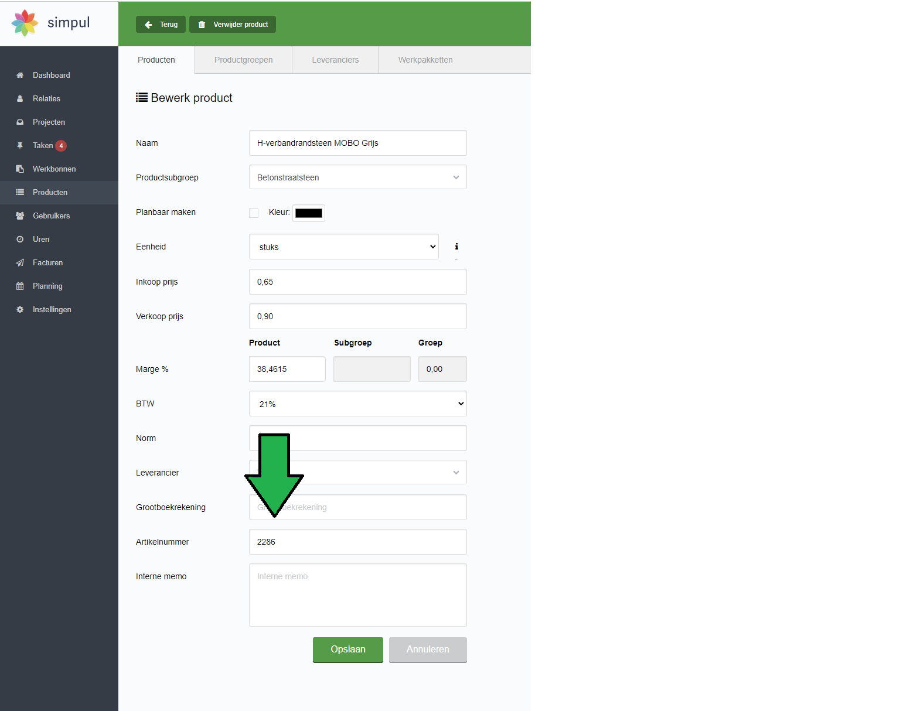Switch to the Werkpakketten tab
The image size is (900, 711).
[425, 60]
